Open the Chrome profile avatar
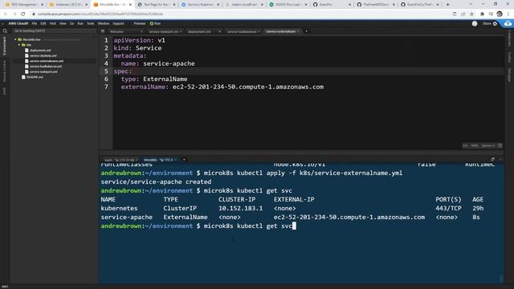Screen dimensions: 514x289 click(x=500, y=14)
